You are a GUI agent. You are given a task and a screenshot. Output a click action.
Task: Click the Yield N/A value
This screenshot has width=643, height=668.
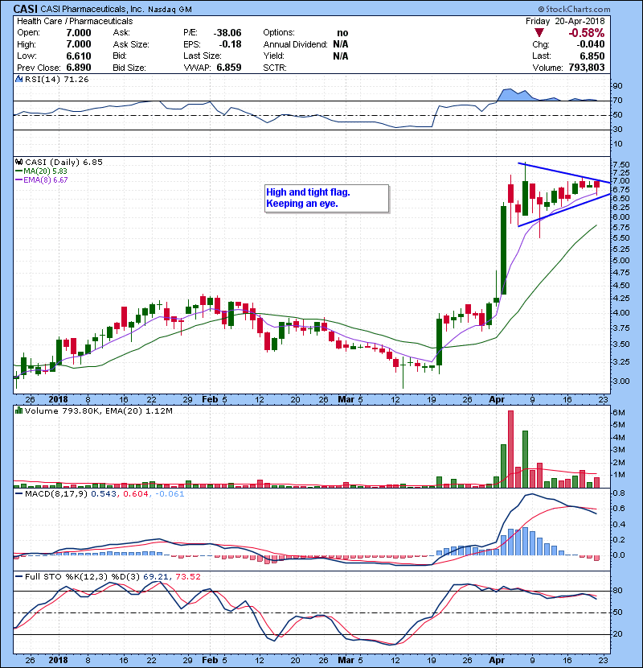tap(341, 56)
